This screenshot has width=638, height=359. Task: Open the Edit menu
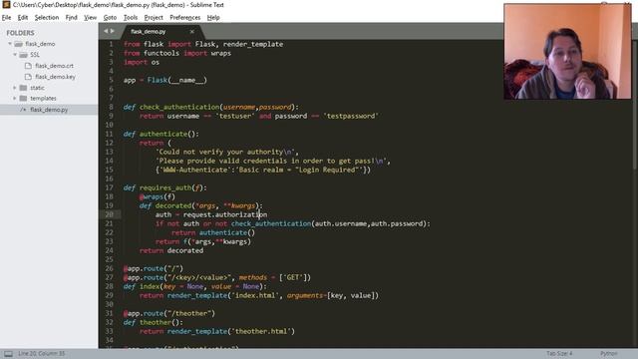click(x=23, y=18)
